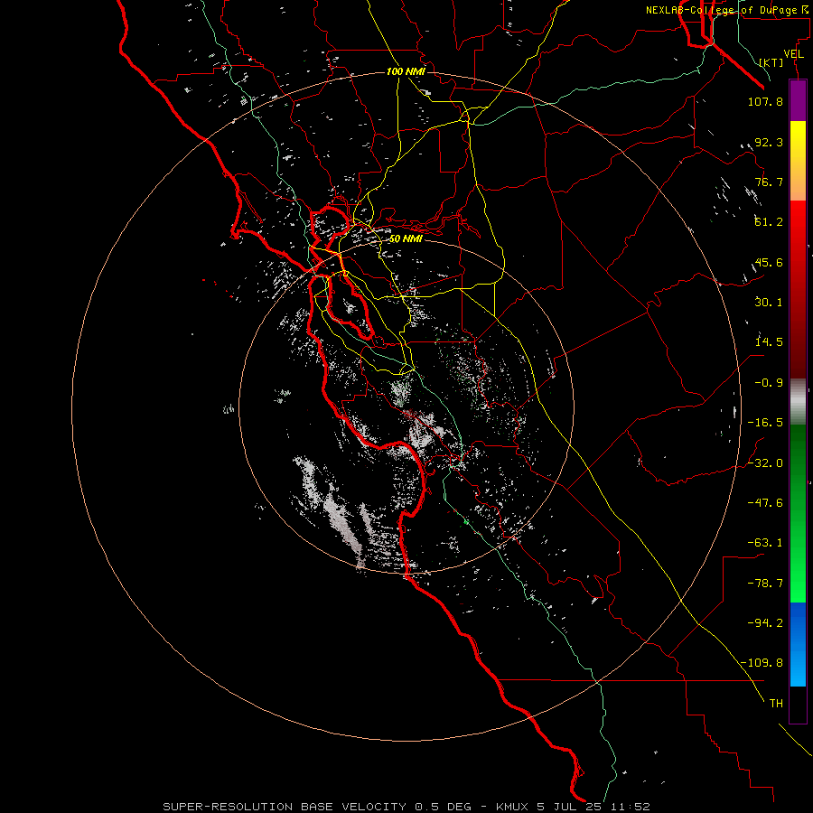
Task: Click the 45.6 velocity scale value
Action: (x=769, y=262)
